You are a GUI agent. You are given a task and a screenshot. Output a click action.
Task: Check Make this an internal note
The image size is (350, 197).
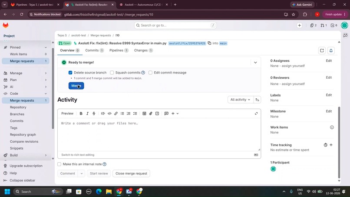[59, 164]
